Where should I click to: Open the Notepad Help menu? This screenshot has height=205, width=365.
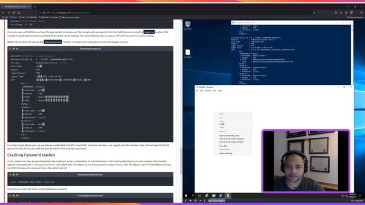pyautogui.click(x=220, y=91)
